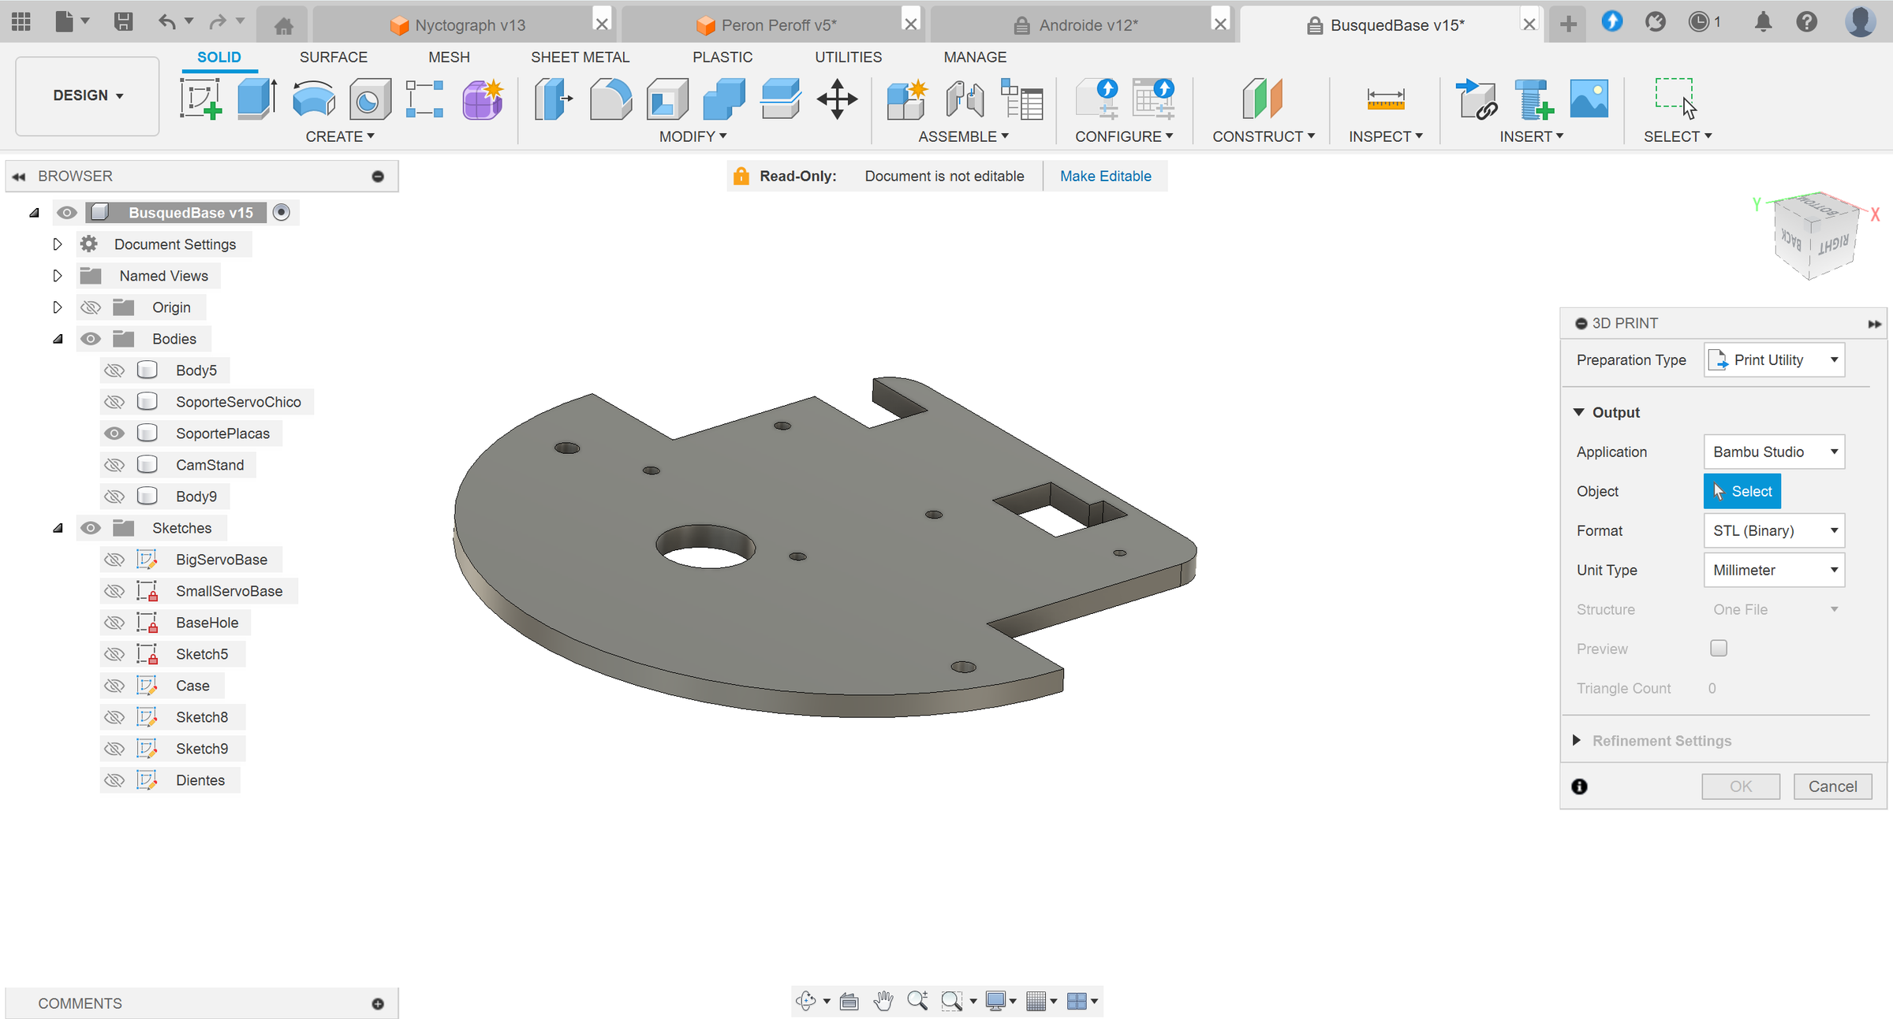The image size is (1893, 1019).
Task: Select the Move/Copy tool icon
Action: pos(837,99)
